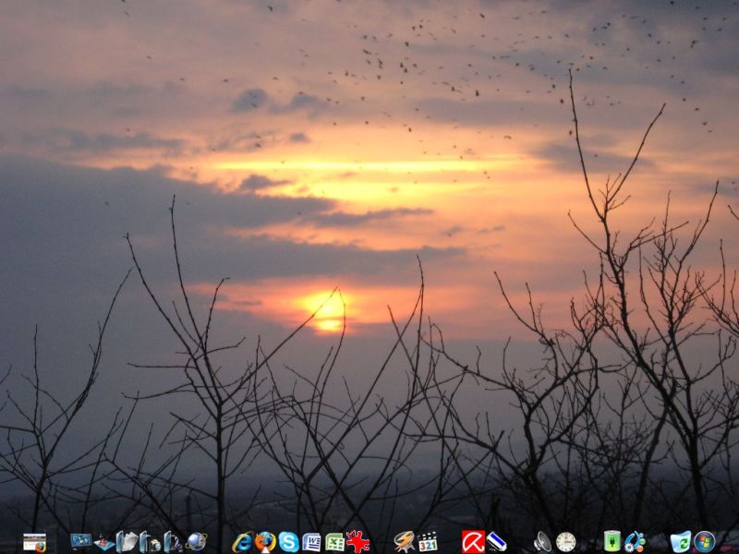739x554 pixels.
Task: Open the Firefox window thumbnail in dock
Action: [x=34, y=542]
